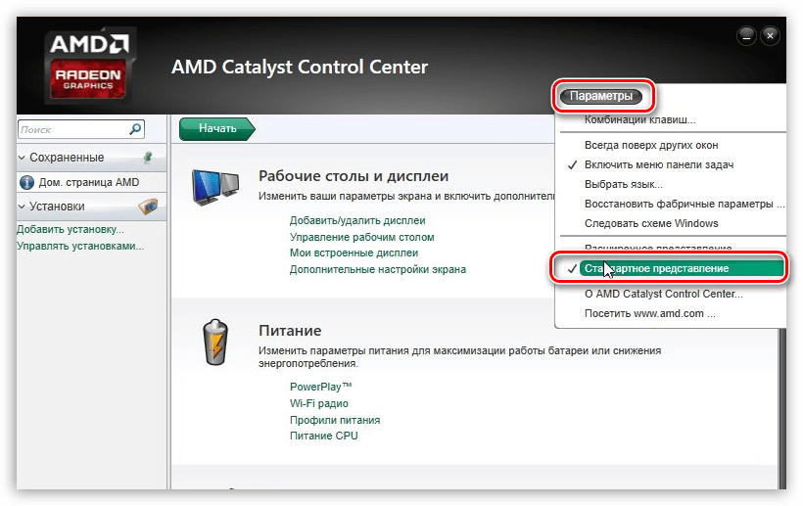
Task: Toggle Включить меню панели задач option
Action: point(659,164)
